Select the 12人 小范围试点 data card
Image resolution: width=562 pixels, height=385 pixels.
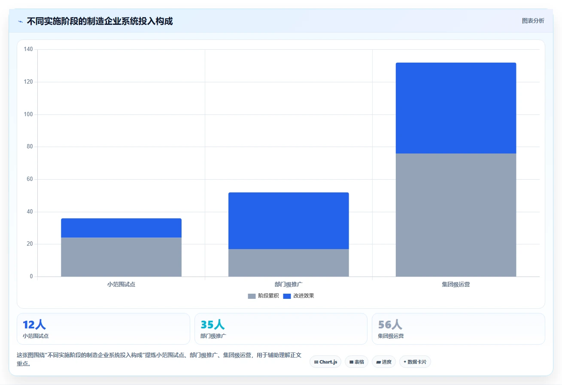coord(103,329)
